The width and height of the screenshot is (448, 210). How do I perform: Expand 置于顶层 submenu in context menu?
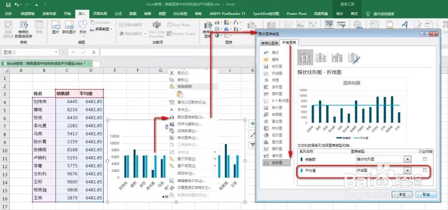215,159
